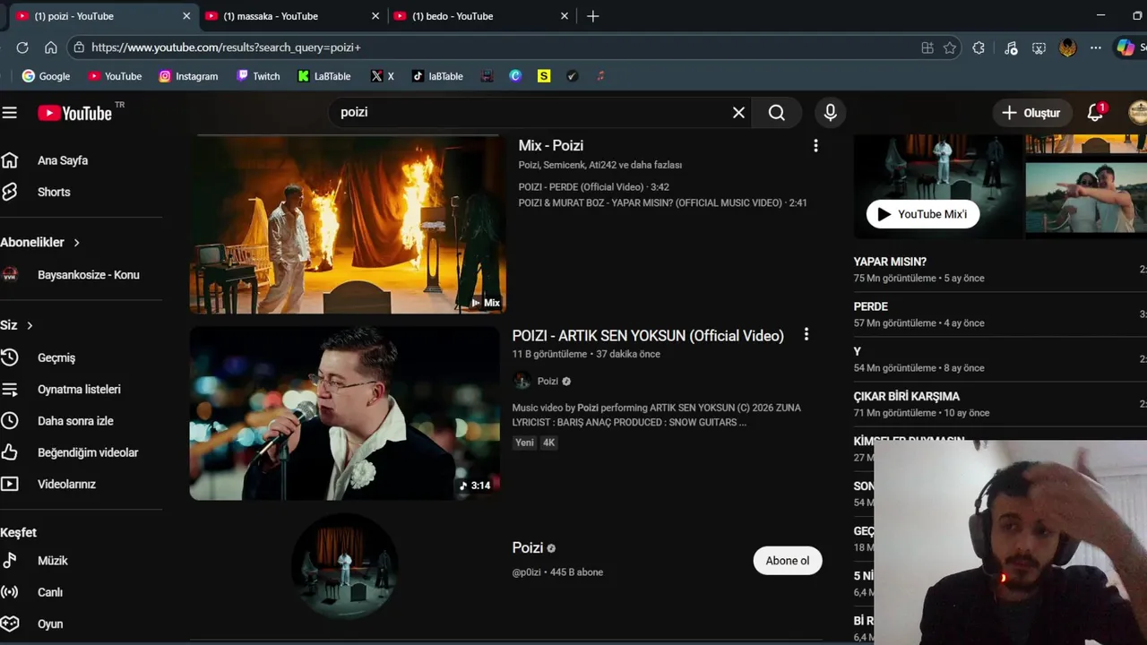Click the Müzik note icon
This screenshot has height=645, width=1147.
pyautogui.click(x=10, y=561)
